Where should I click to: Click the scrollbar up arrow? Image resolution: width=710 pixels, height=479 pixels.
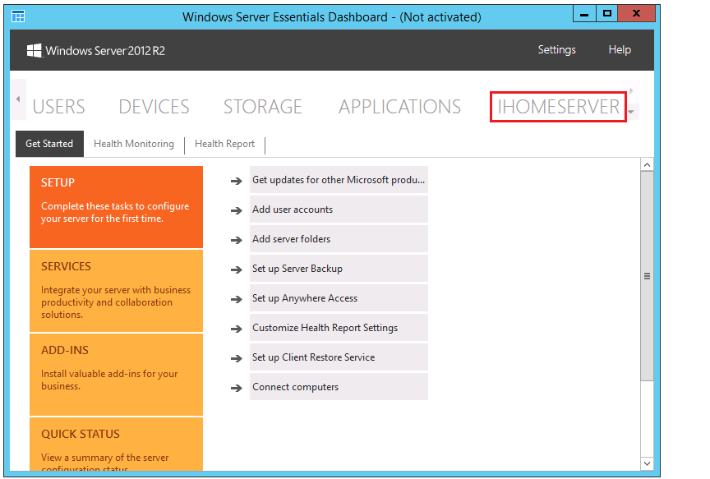coord(647,165)
